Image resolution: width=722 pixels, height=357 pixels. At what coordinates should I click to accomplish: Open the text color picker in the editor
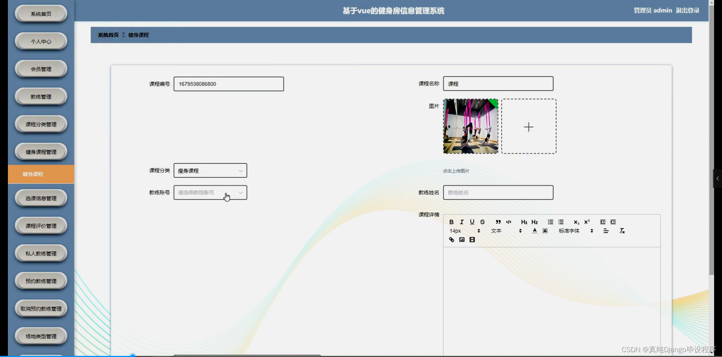coord(534,231)
